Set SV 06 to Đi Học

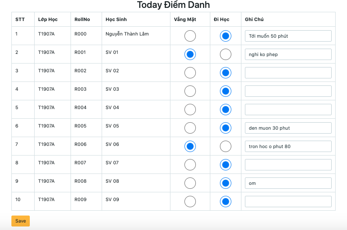(226, 146)
